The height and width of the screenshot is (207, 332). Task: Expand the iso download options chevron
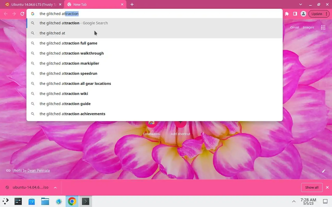point(55,187)
